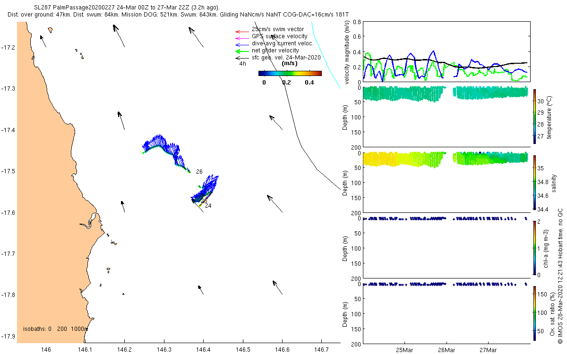This screenshot has width=567, height=354.
Task: Click the 'Ox. sat. ratio (%)' color bar label
Action: click(551, 313)
